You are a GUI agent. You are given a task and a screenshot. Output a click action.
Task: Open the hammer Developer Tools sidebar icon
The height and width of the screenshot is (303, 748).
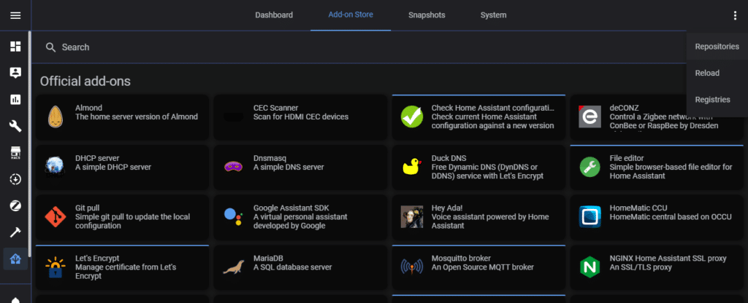[x=15, y=232]
